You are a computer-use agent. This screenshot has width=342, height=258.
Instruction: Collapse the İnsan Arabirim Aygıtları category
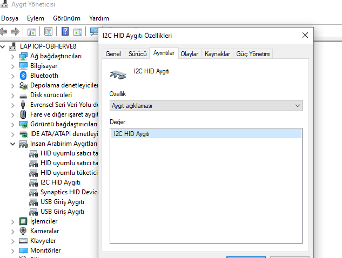click(12, 144)
